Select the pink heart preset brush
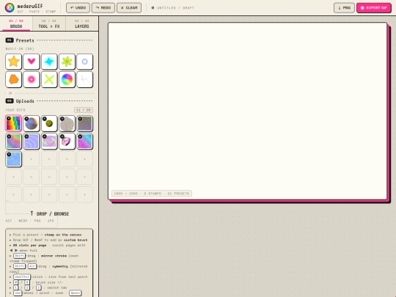396x297 pixels. tap(32, 62)
